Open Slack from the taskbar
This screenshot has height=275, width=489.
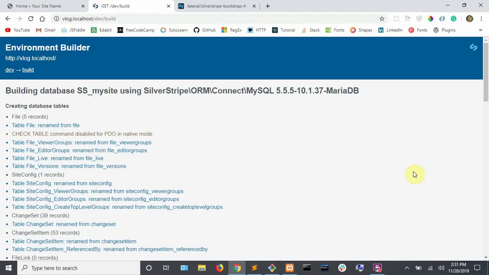[x=342, y=268]
